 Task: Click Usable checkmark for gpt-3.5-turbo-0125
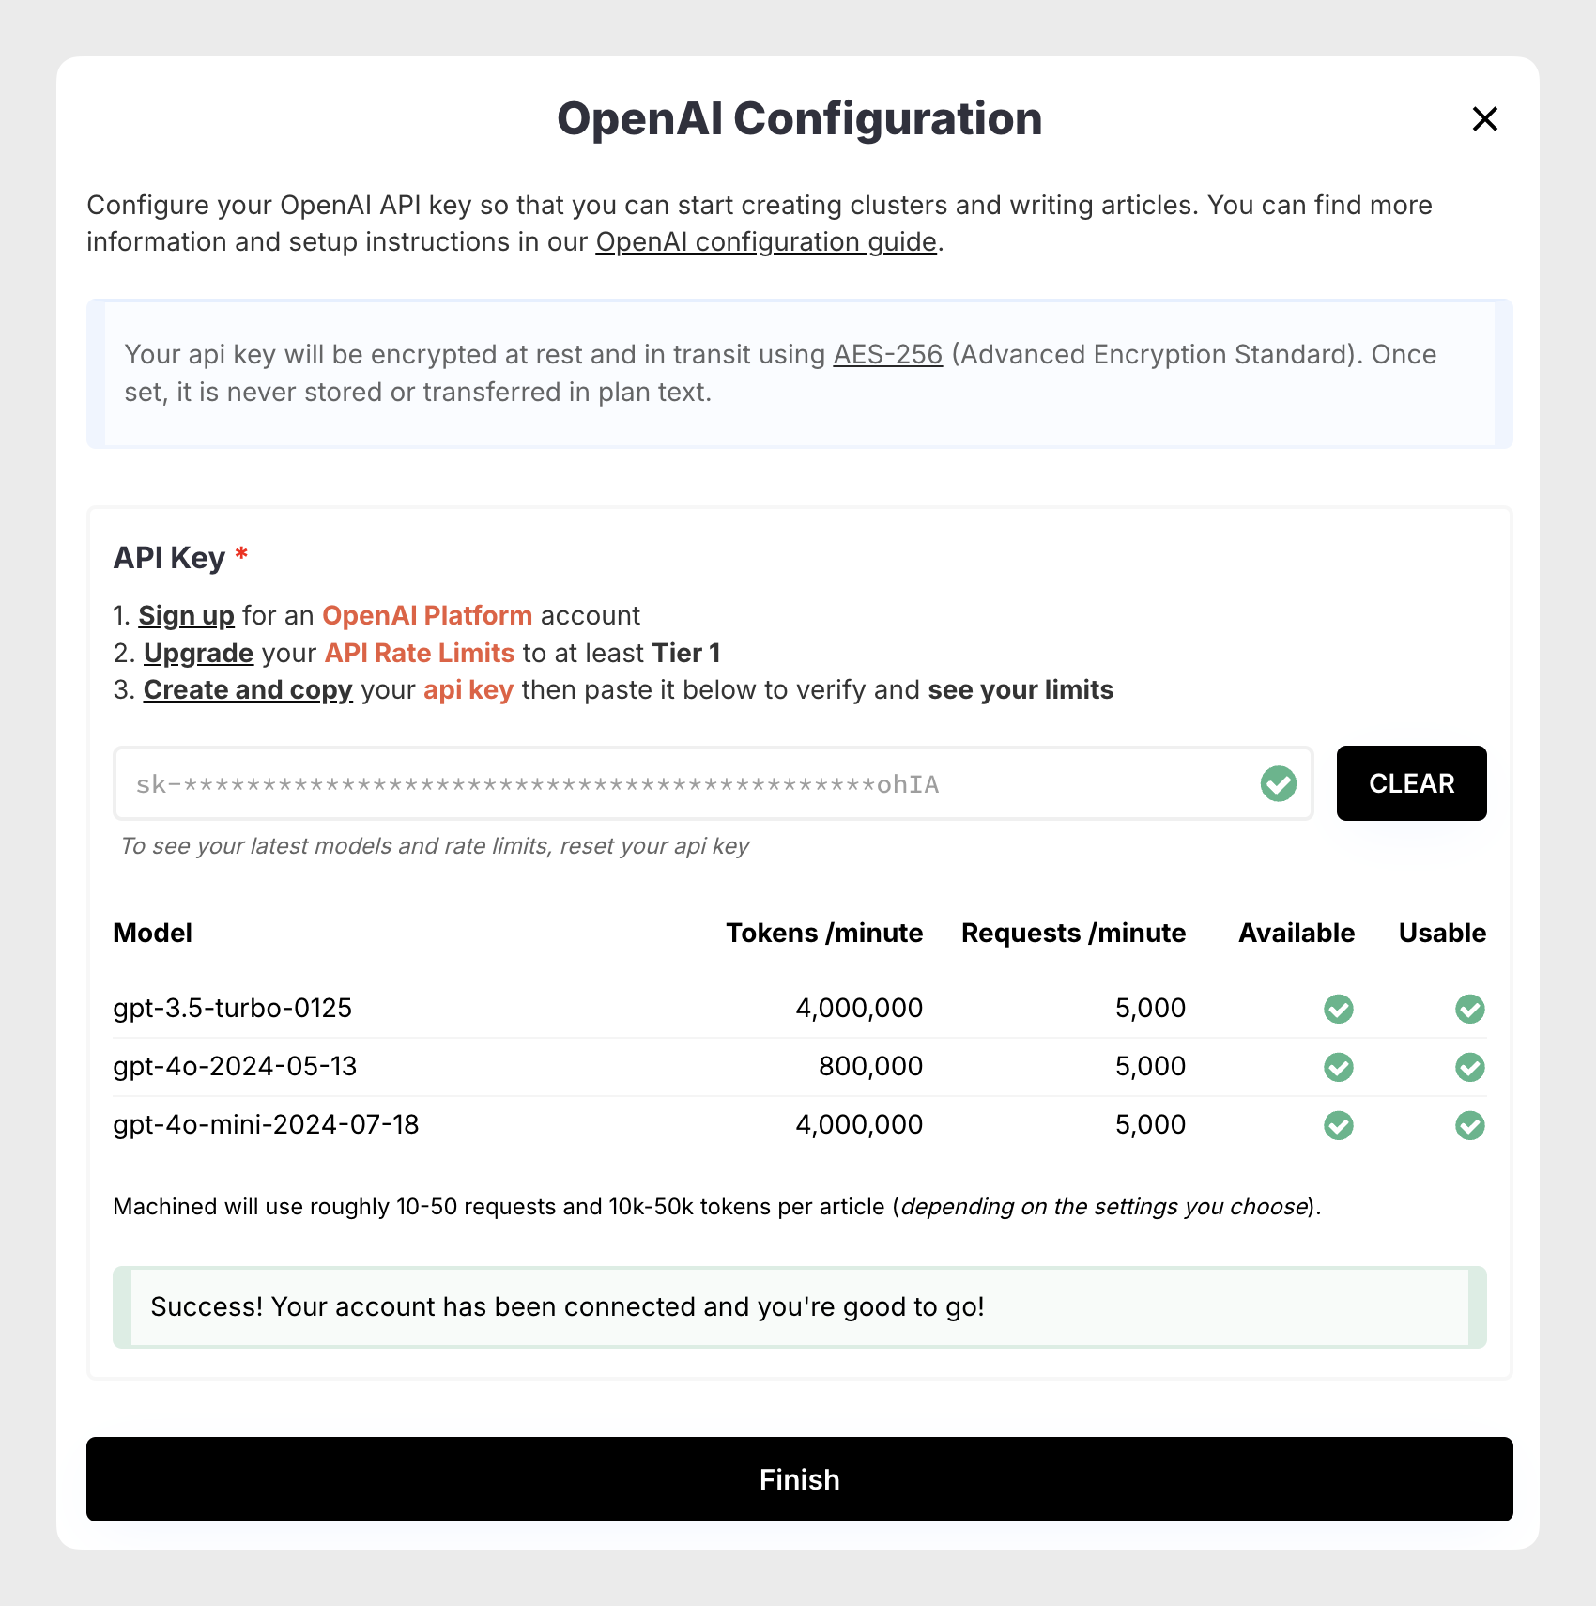1469,1009
